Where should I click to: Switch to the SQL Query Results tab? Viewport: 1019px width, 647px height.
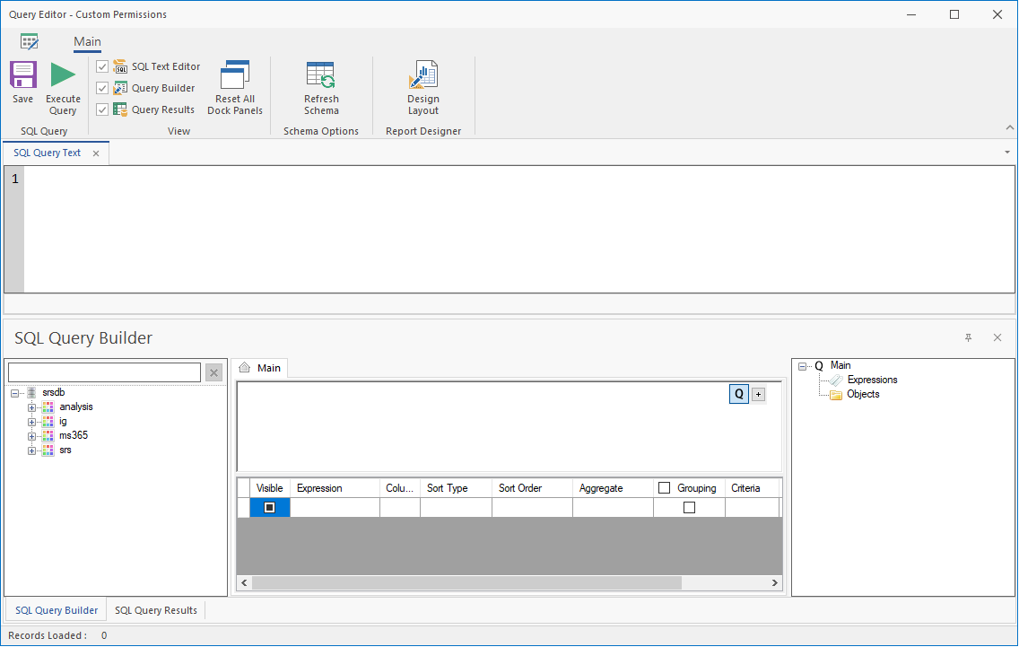[x=156, y=610]
